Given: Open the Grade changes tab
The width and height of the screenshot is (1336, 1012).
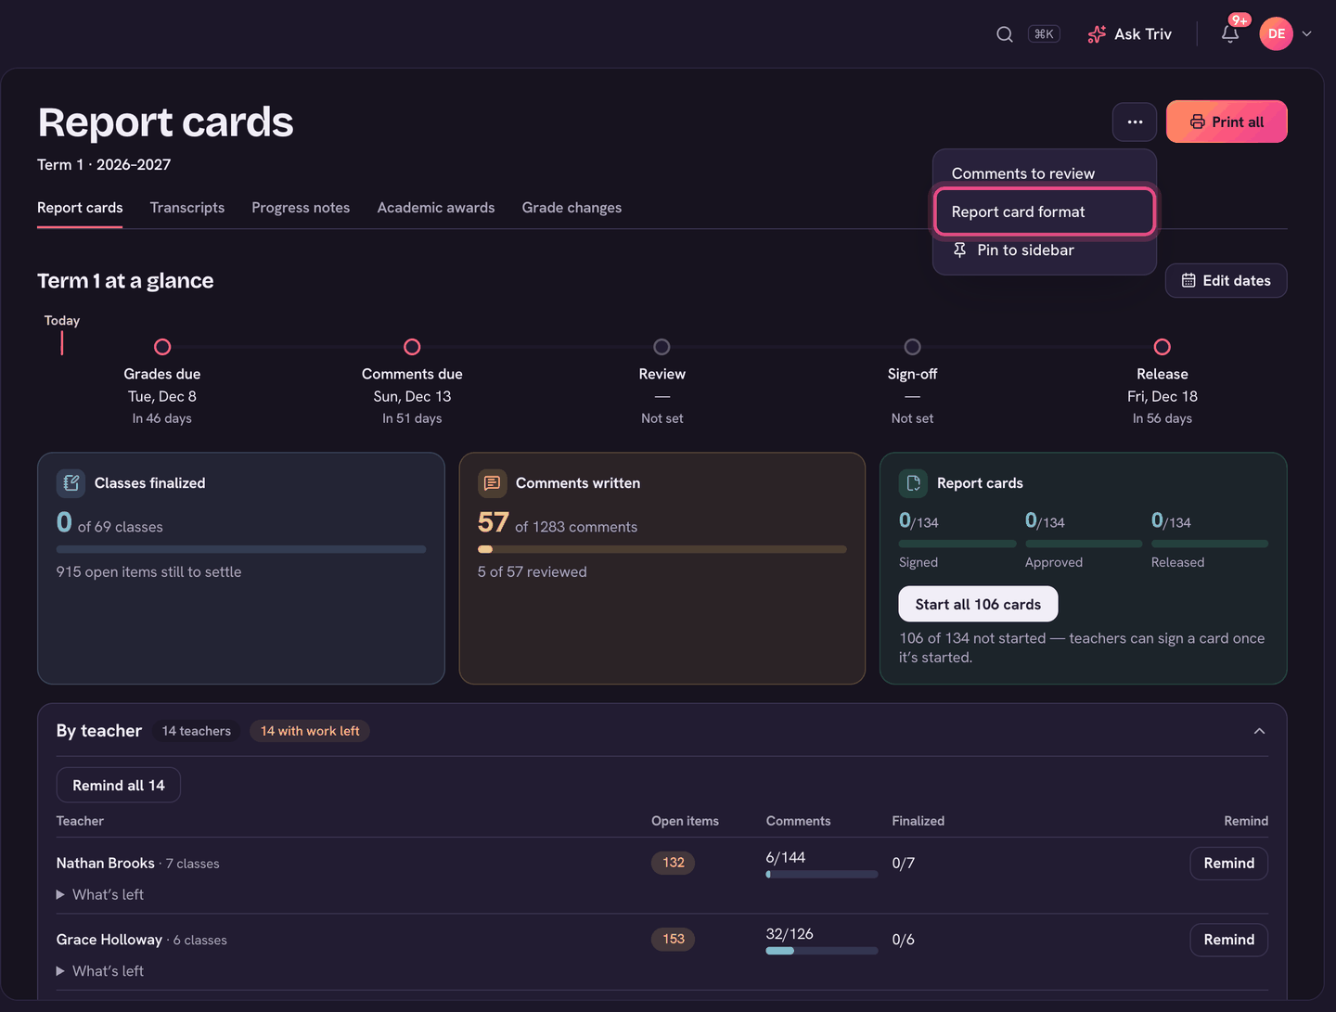Looking at the screenshot, I should (572, 208).
